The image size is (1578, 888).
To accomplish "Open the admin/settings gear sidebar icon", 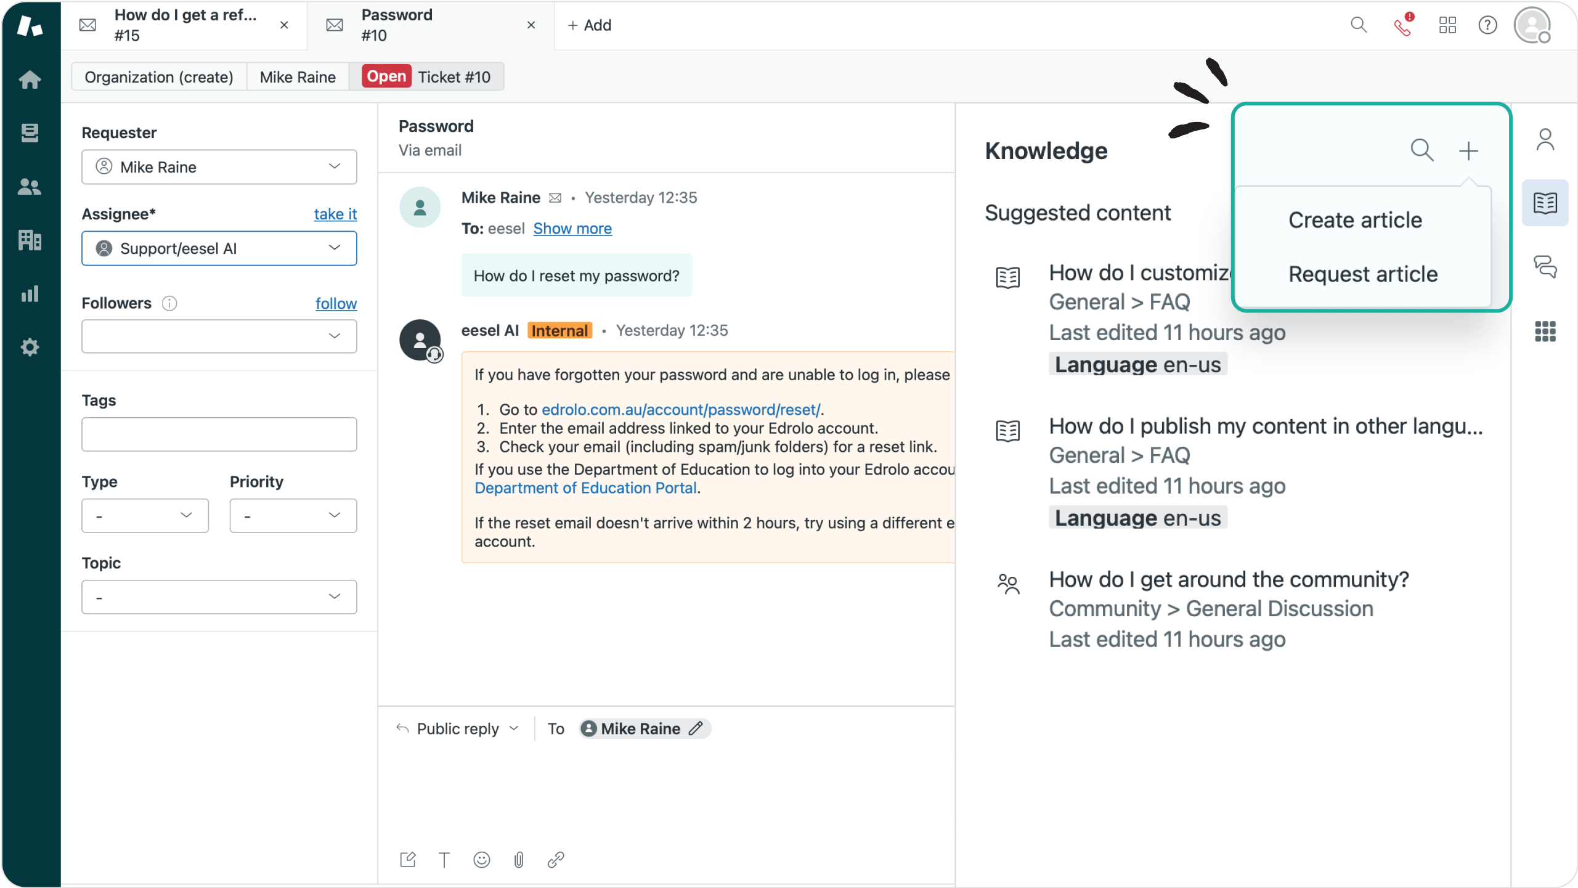I will [29, 347].
